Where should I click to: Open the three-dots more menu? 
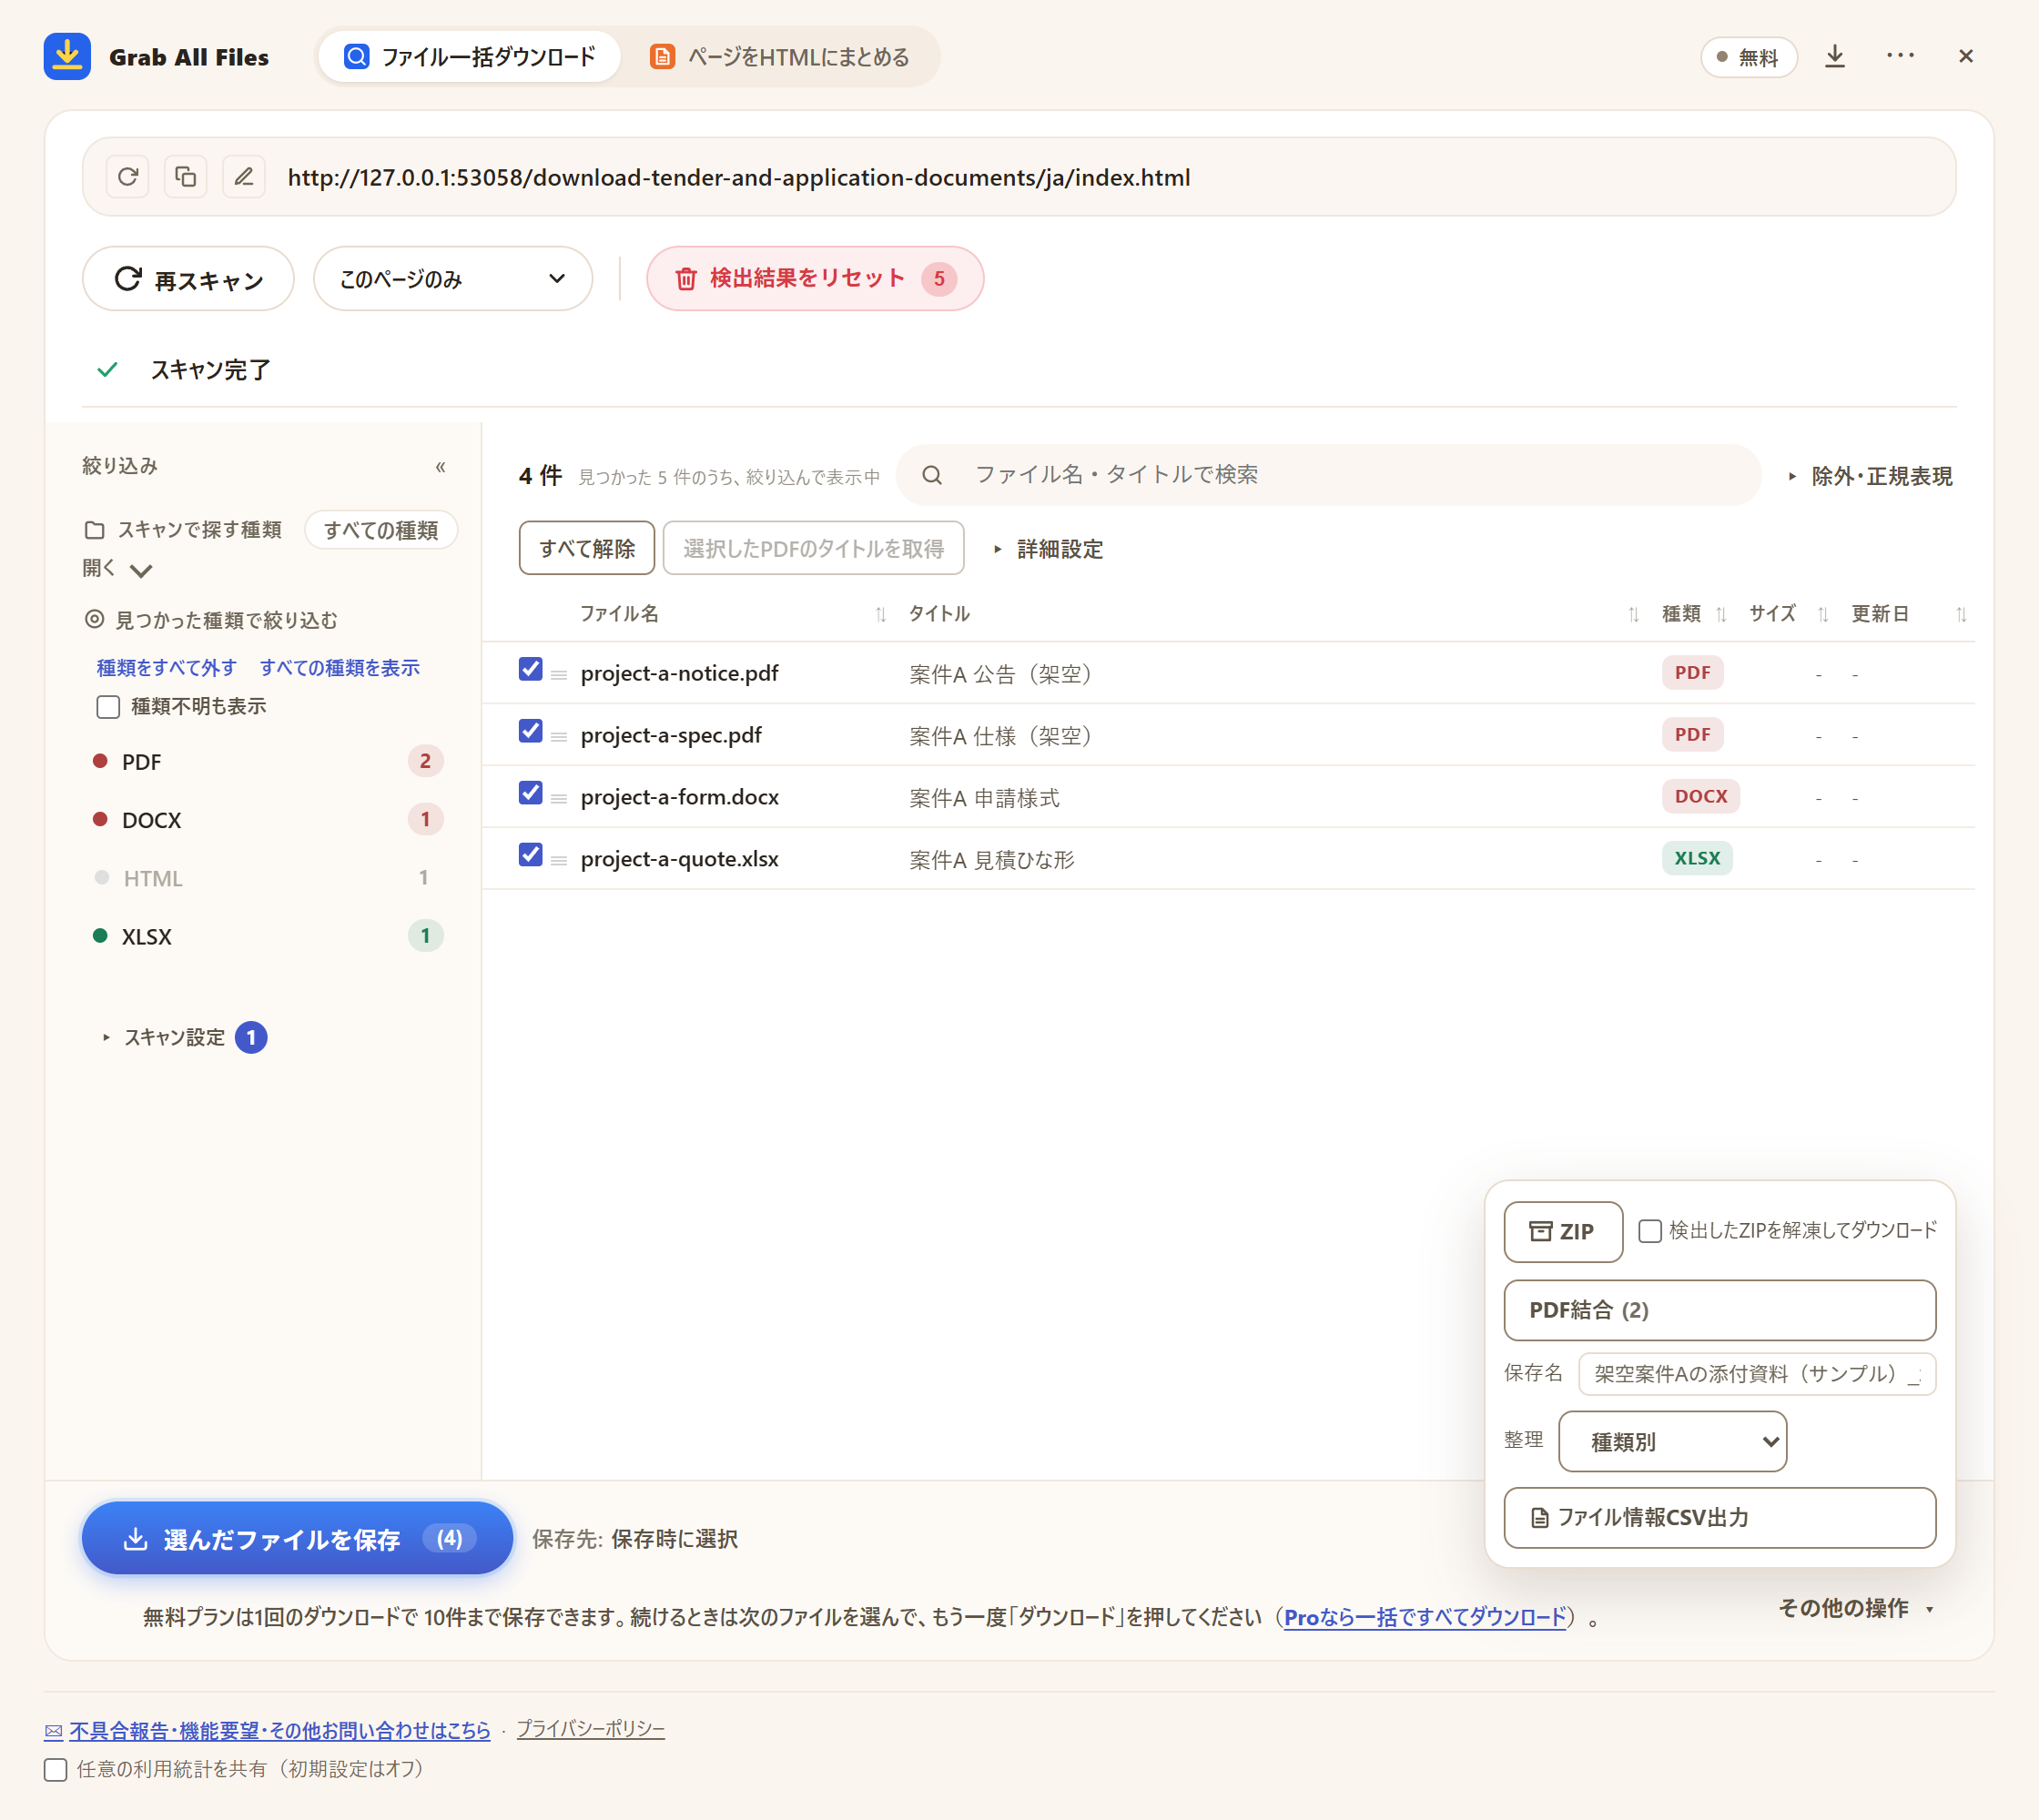coord(1901,56)
